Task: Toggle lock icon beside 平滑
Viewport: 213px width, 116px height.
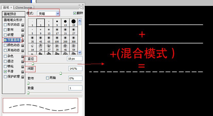Action: click(x=23, y=71)
